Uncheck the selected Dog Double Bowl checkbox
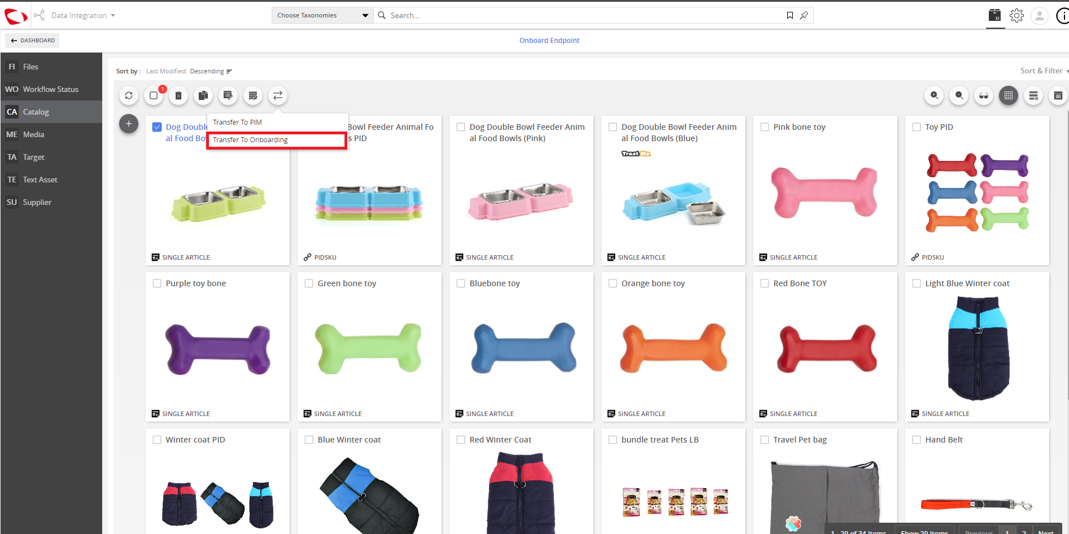Image resolution: width=1069 pixels, height=534 pixels. (157, 127)
